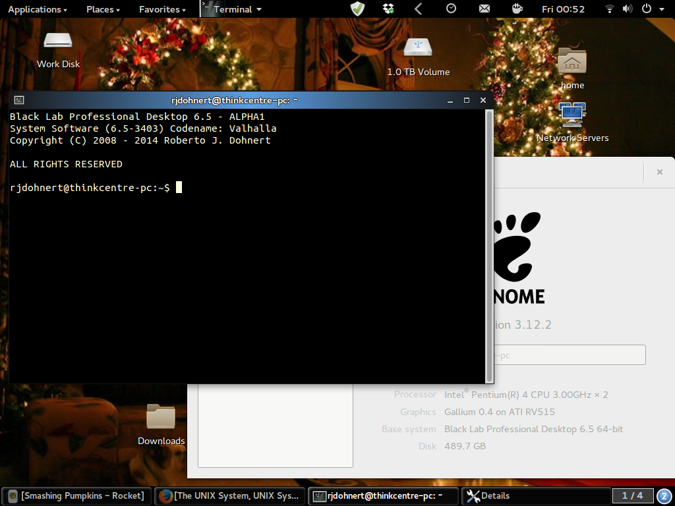
Task: Click the terminal prompt line
Action: click(96, 188)
